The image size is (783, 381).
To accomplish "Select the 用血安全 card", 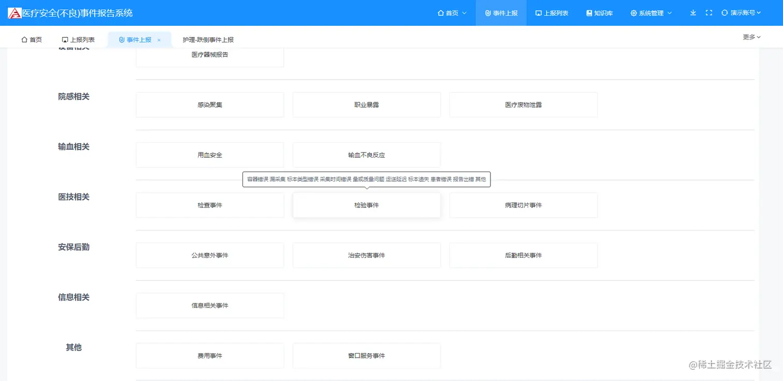I will [x=210, y=155].
